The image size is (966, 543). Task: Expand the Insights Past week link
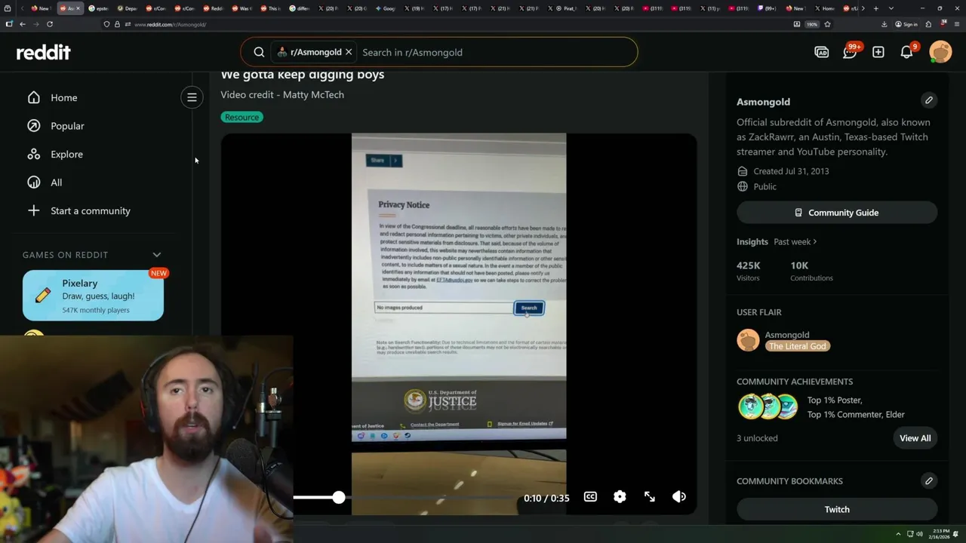[795, 241]
